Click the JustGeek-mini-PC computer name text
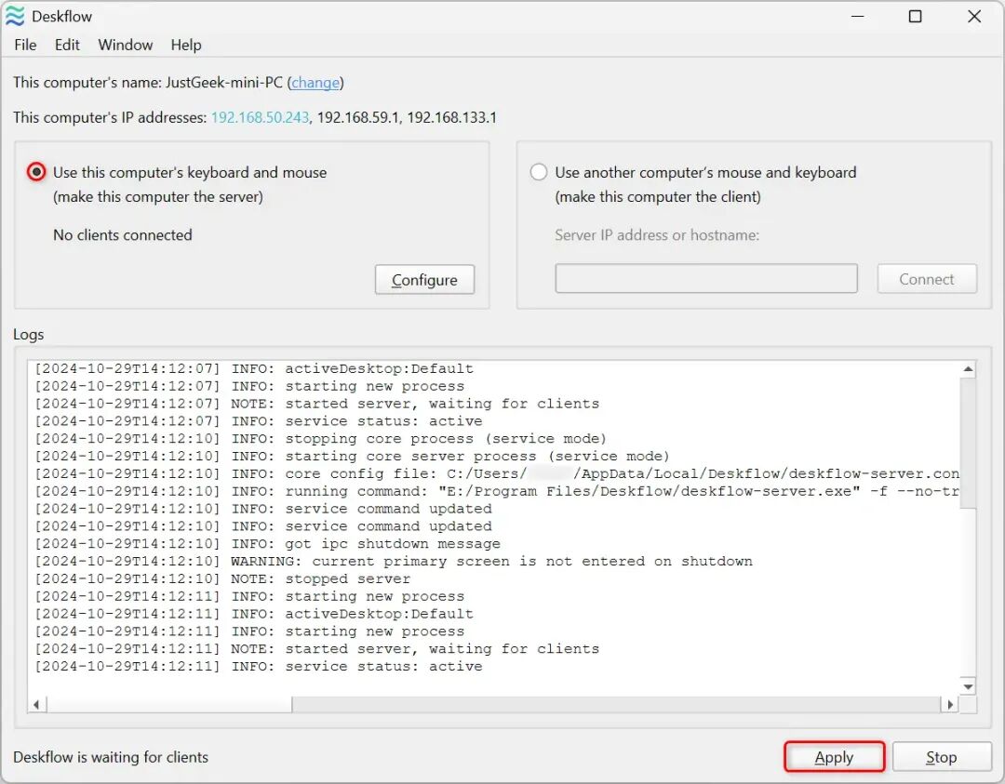The height and width of the screenshot is (784, 1005). pyautogui.click(x=224, y=83)
